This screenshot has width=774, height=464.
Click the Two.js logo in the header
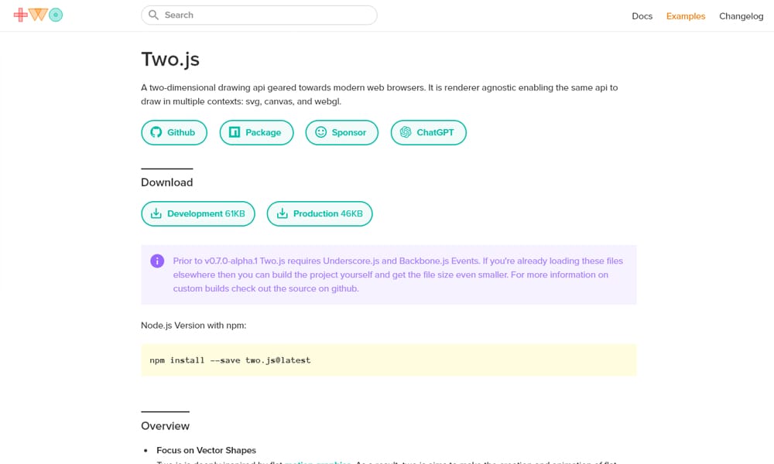(x=38, y=15)
